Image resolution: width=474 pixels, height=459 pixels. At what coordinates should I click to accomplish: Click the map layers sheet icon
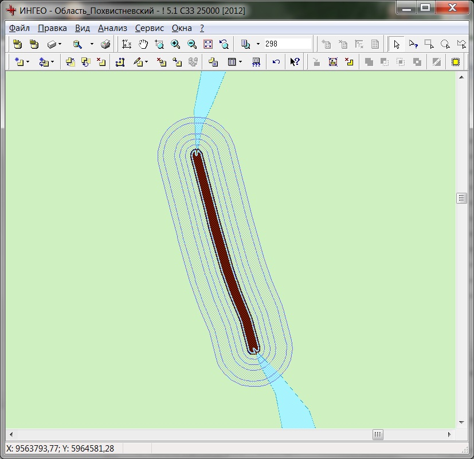point(52,44)
